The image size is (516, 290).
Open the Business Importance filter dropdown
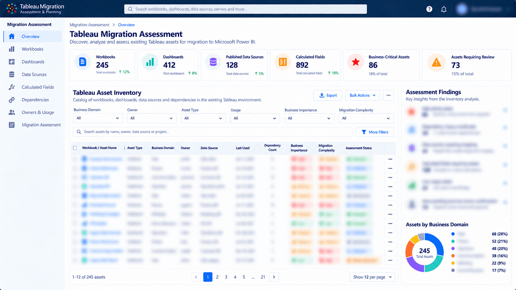309,118
